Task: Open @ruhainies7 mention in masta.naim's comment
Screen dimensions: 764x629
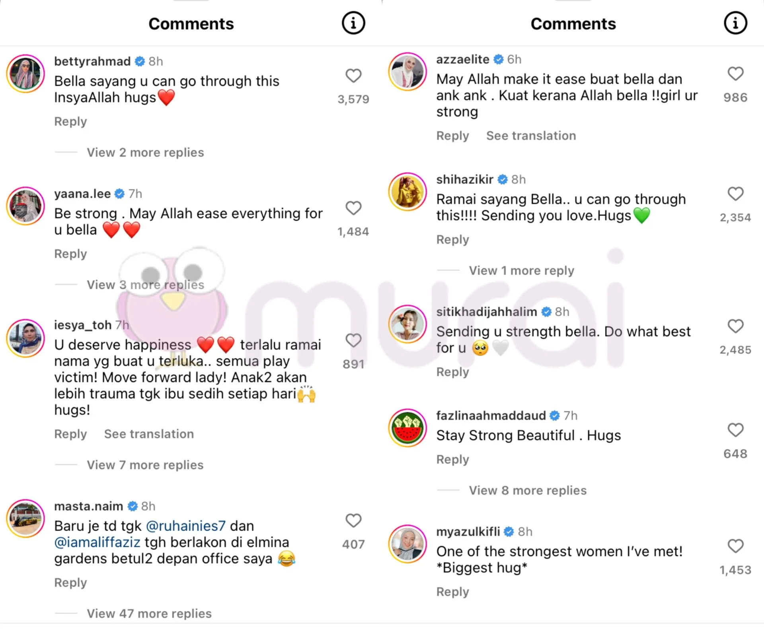Action: (x=186, y=526)
